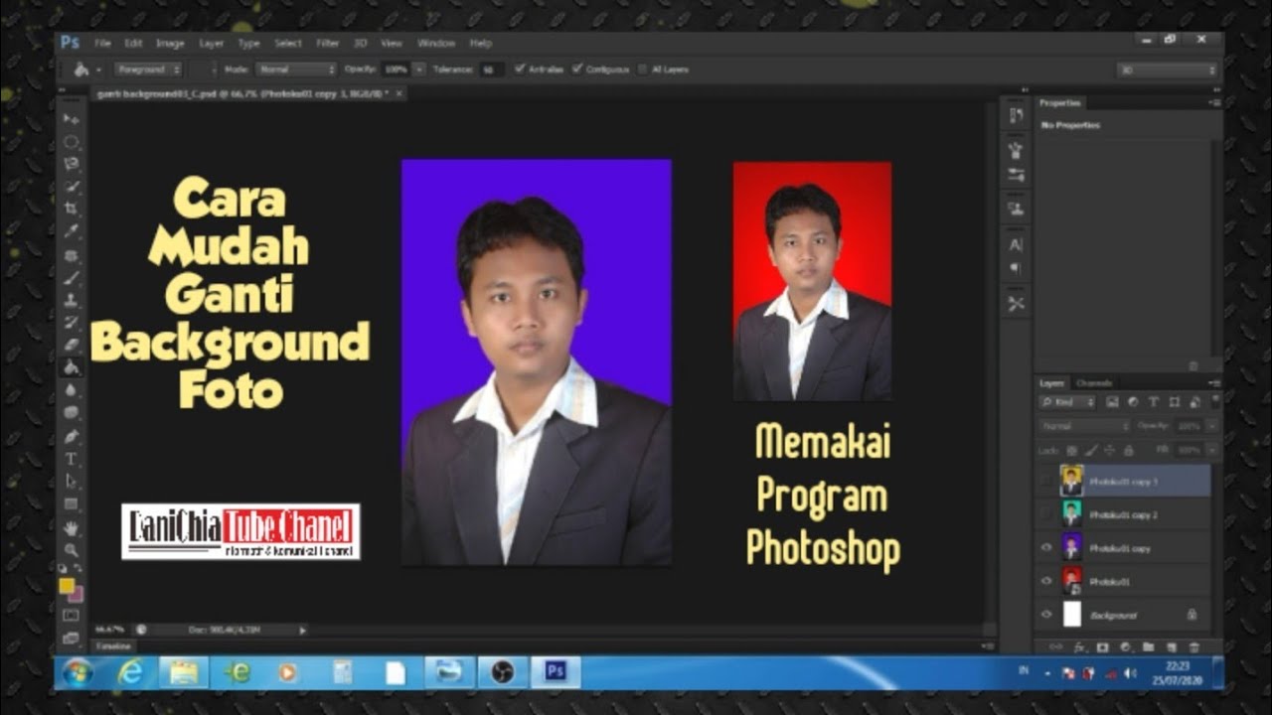Screen dimensions: 1272x715
Task: Click the foreground color yellow swatch
Action: pyautogui.click(x=67, y=586)
